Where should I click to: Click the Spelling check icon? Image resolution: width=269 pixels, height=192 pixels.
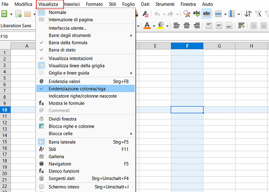(197, 14)
